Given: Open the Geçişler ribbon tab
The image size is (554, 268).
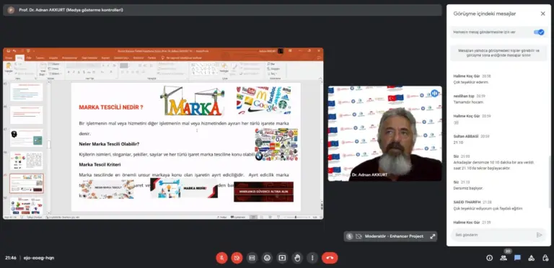Looking at the screenshot, I should [x=53, y=58].
